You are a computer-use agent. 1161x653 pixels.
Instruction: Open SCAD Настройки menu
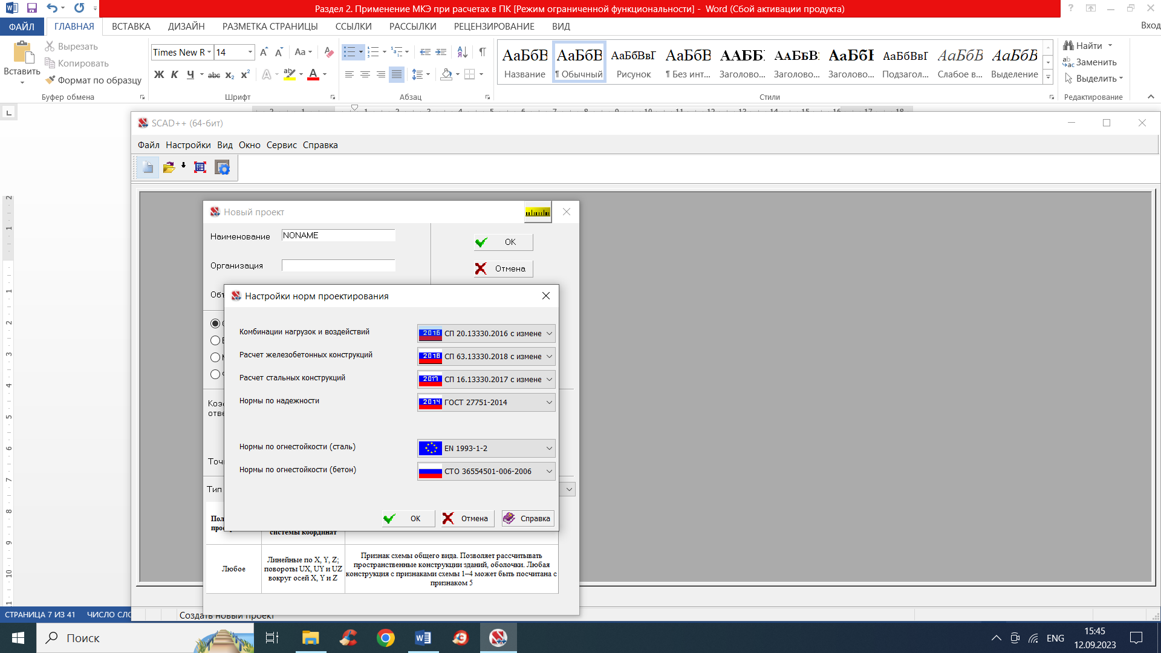point(188,145)
